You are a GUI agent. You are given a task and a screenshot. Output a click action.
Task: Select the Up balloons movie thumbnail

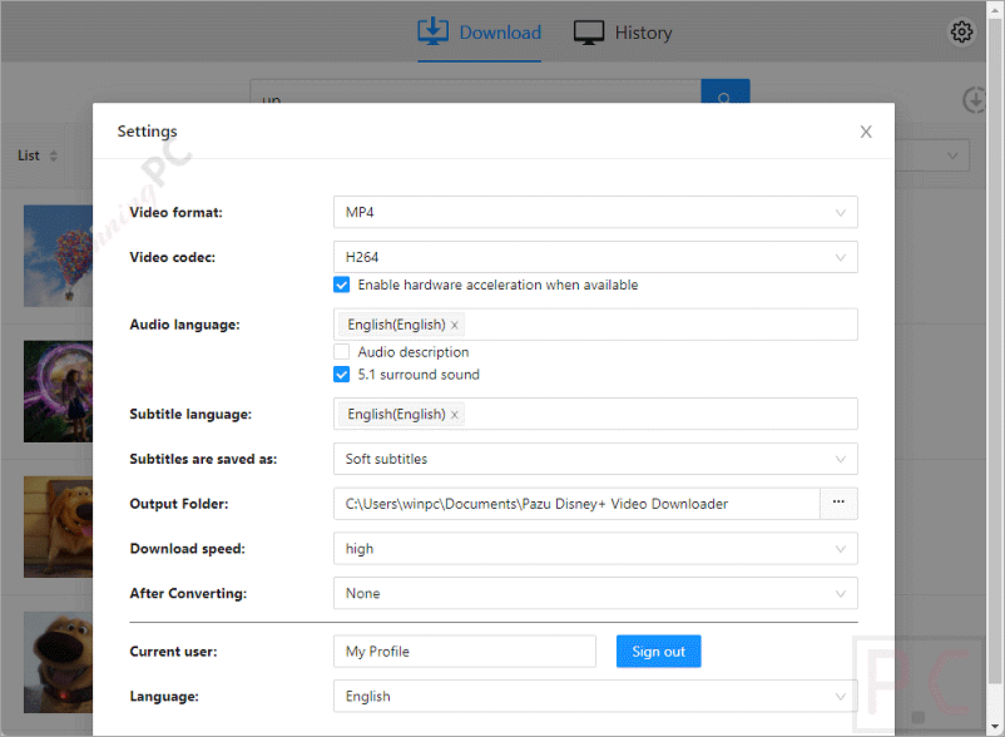[59, 256]
